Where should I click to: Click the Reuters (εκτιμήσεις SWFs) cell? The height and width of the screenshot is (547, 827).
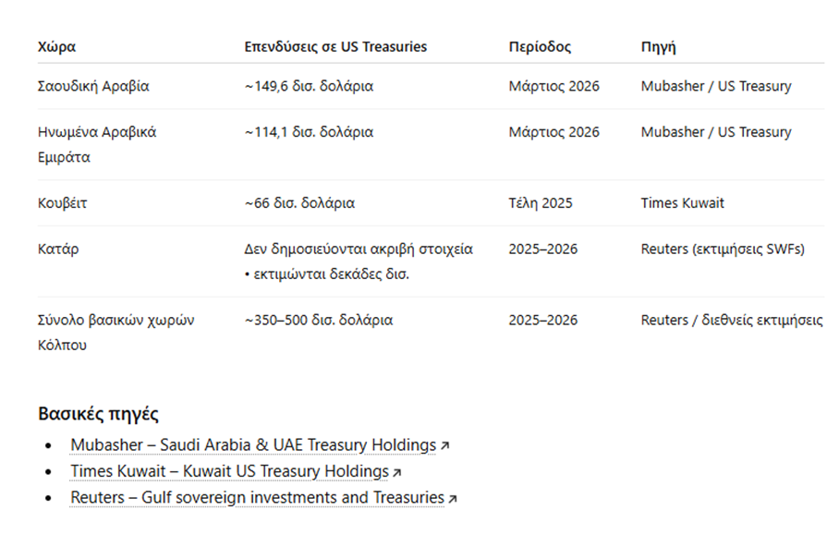tap(723, 249)
